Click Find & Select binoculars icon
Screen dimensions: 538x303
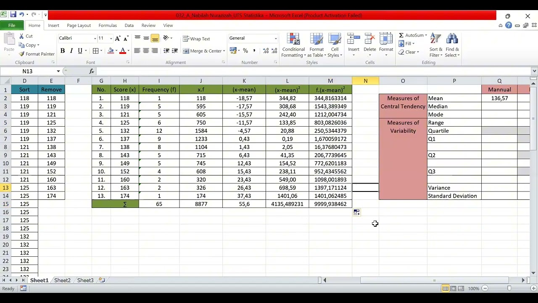tap(452, 39)
